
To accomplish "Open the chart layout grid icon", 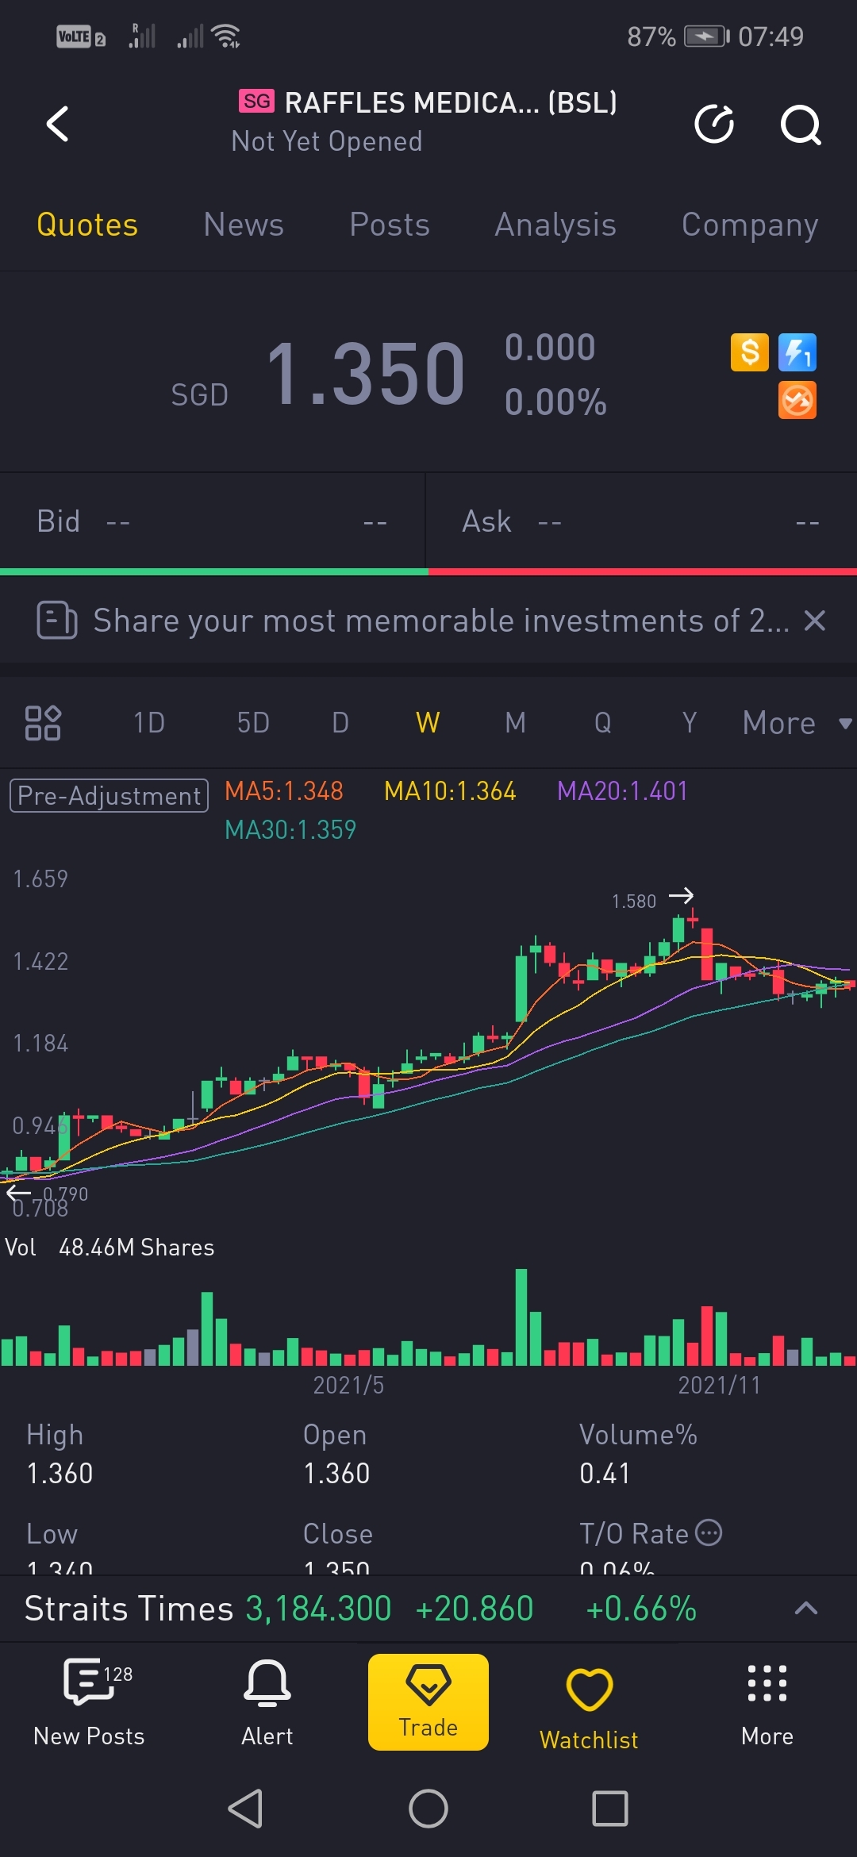I will pos(43,723).
